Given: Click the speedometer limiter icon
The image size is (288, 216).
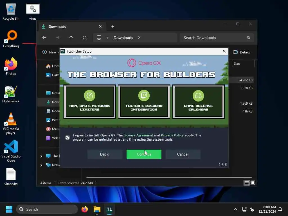Looking at the screenshot, I should [90, 96].
